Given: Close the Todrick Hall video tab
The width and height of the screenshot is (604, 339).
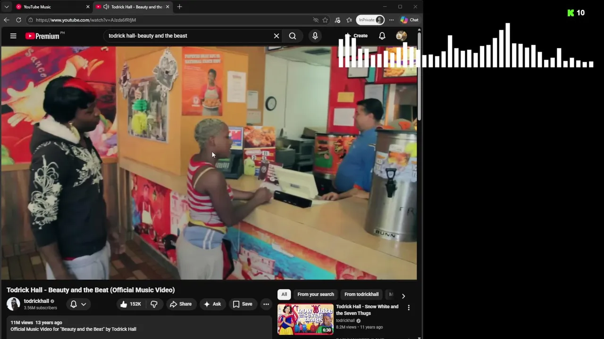Looking at the screenshot, I should (x=167, y=7).
